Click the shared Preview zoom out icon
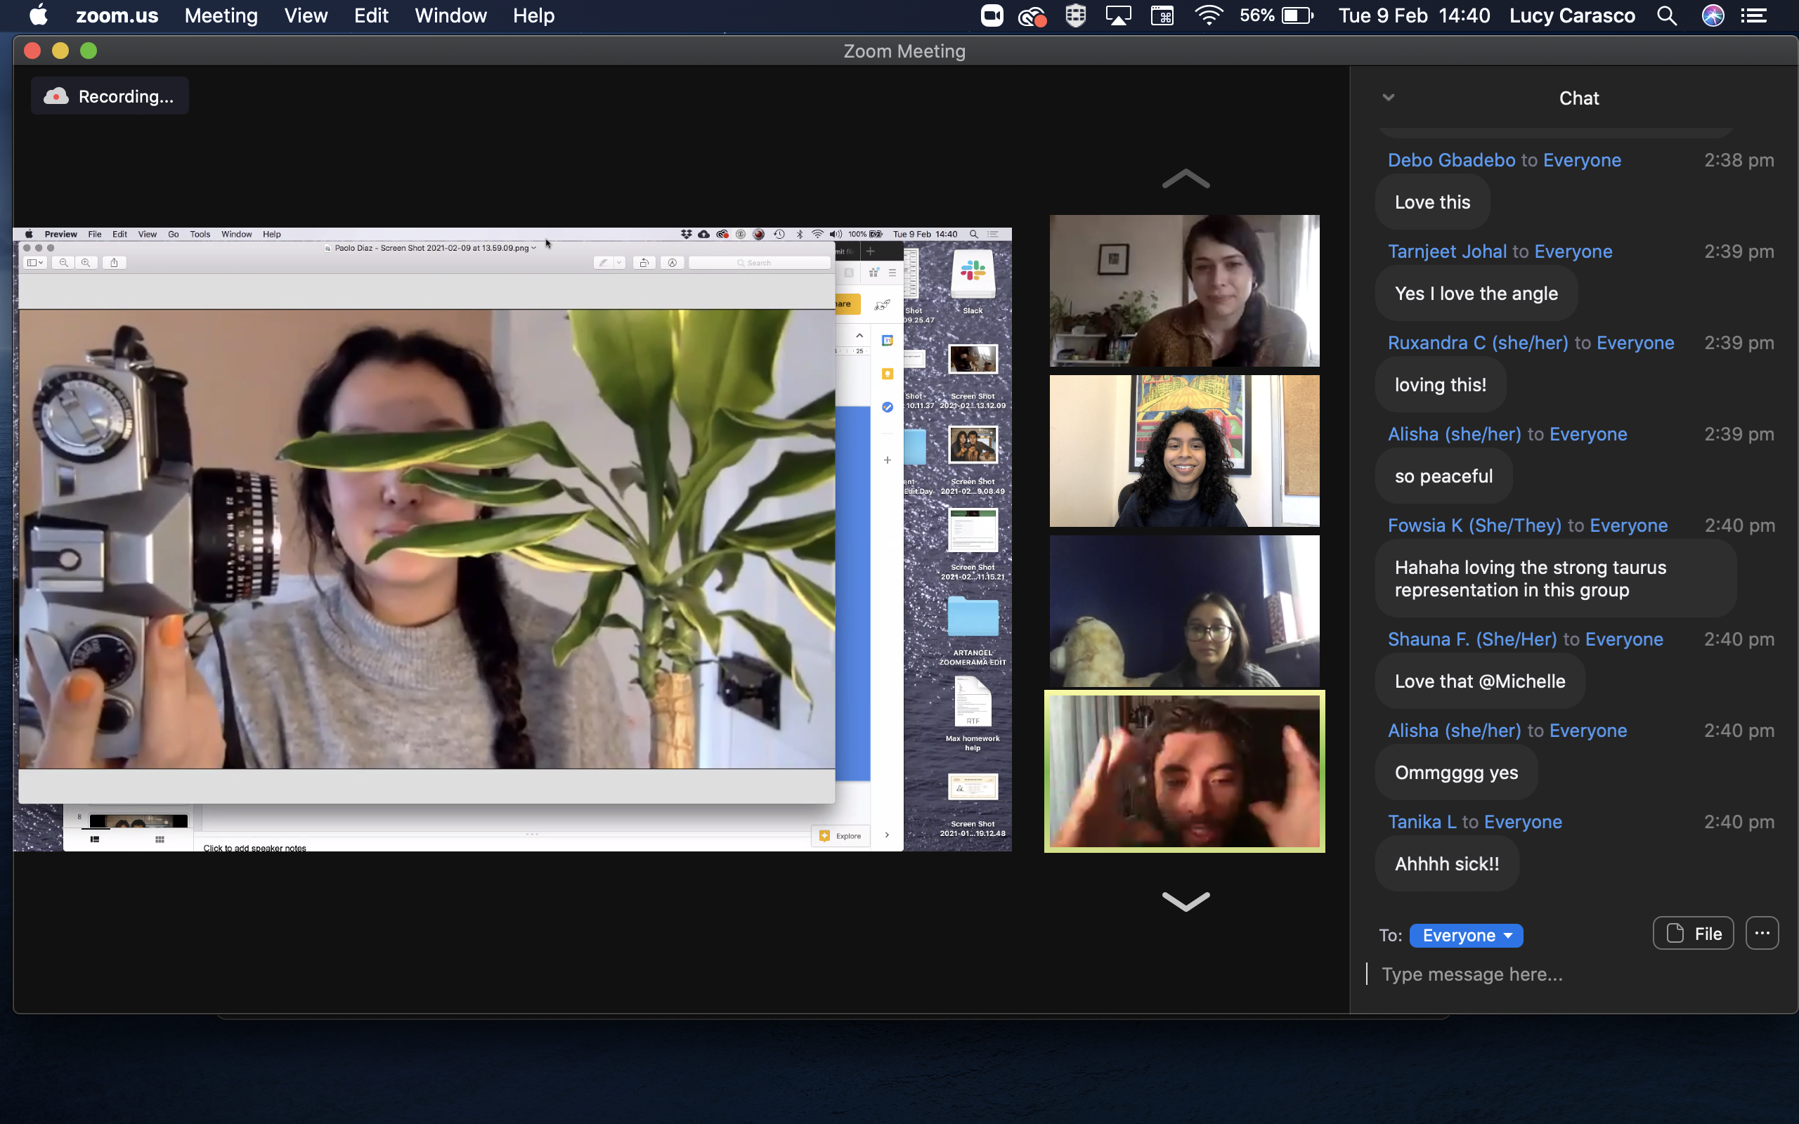The width and height of the screenshot is (1799, 1124). [64, 263]
